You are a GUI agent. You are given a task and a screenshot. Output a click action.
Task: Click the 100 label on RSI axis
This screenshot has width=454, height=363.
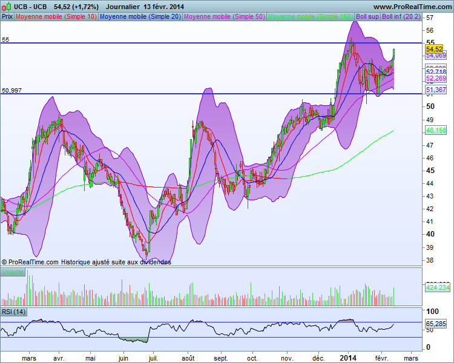coord(433,312)
